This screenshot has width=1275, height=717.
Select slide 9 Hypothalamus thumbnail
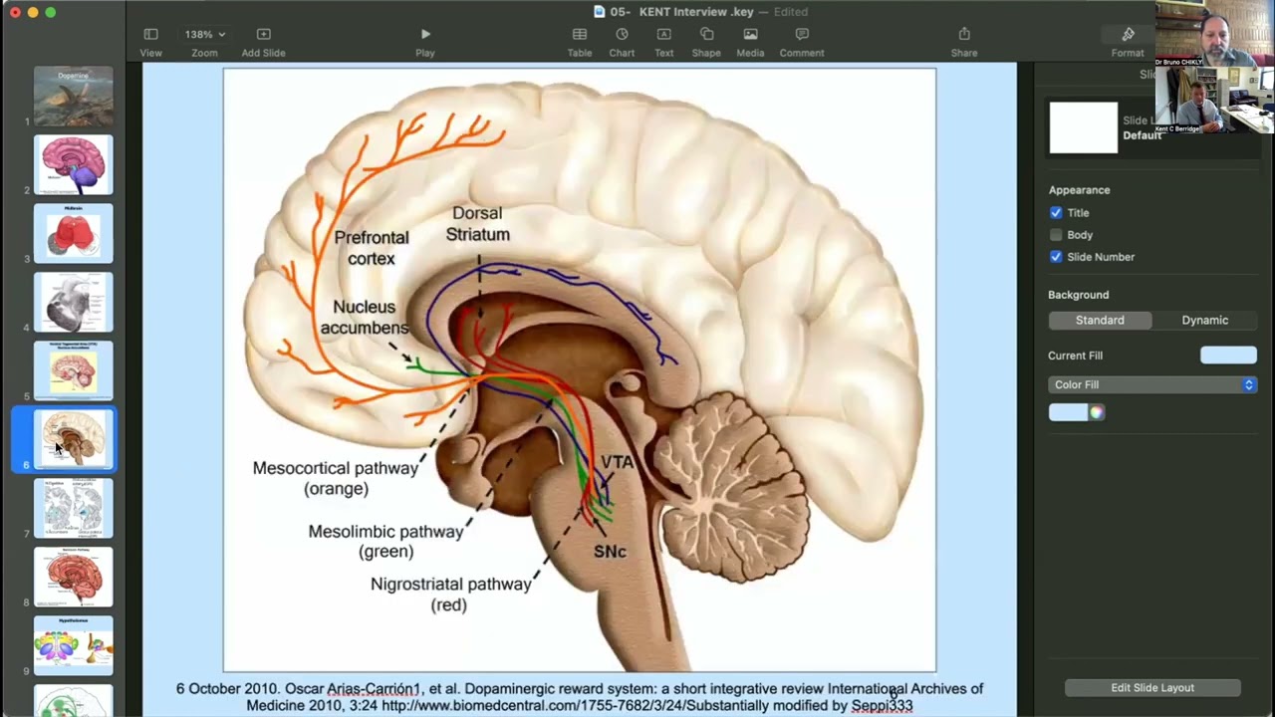74,645
